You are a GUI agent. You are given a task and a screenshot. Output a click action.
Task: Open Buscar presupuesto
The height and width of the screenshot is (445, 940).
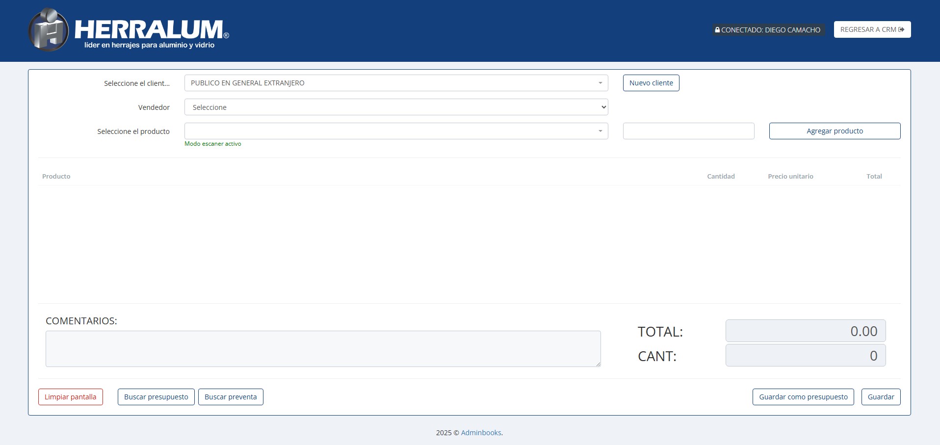[x=156, y=397]
